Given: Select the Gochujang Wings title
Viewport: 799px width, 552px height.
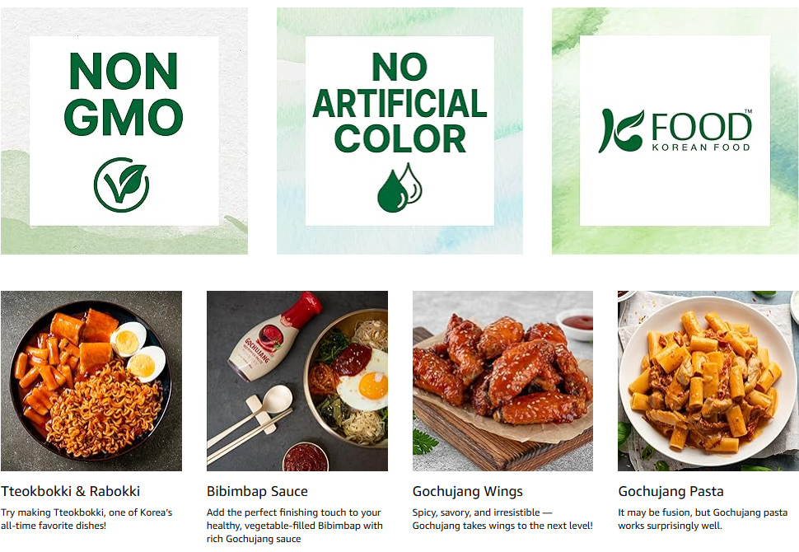Looking at the screenshot, I should pos(467,491).
